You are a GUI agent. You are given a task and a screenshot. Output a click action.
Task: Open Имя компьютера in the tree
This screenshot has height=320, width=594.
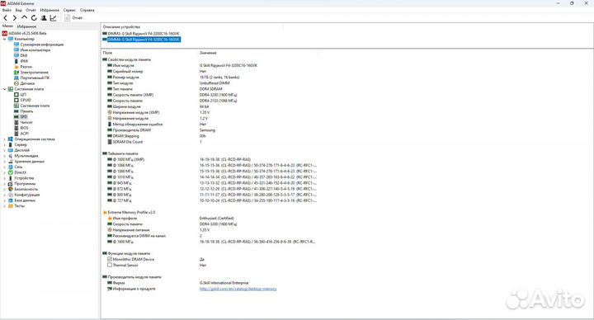tap(35, 50)
